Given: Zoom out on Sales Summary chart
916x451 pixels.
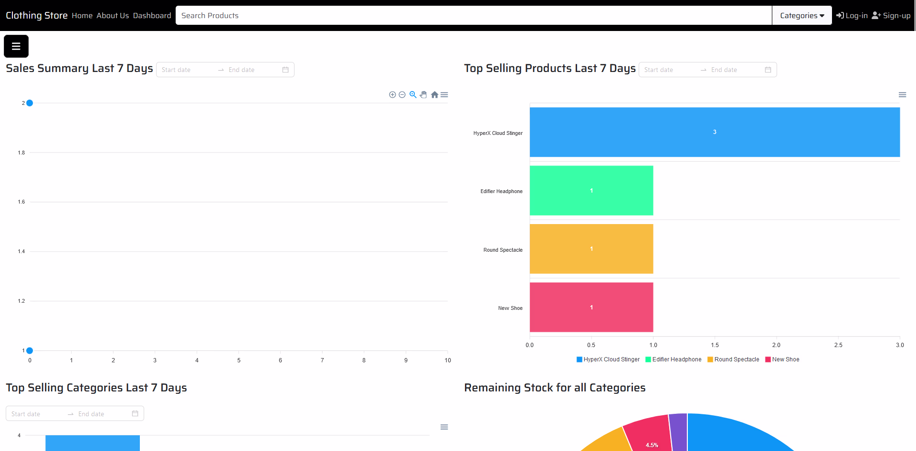Looking at the screenshot, I should tap(402, 95).
